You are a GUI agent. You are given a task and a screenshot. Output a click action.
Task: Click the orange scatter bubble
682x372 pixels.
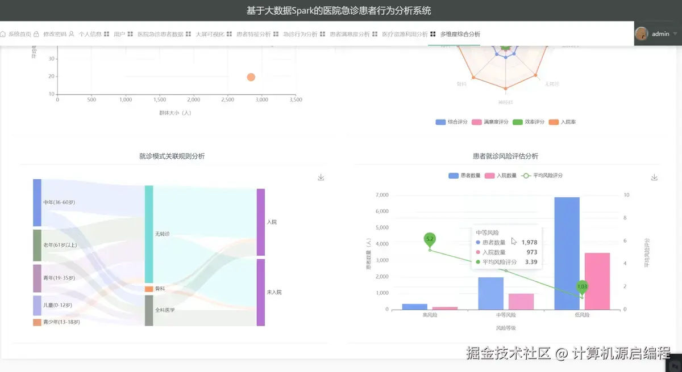(251, 77)
